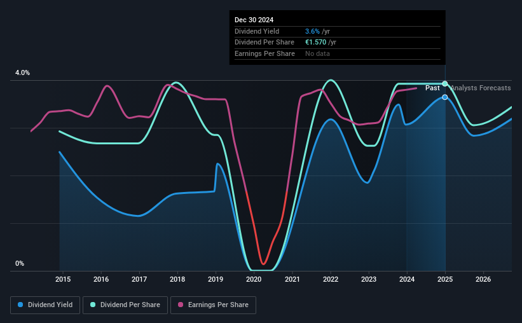This screenshot has height=323, width=522.
Task: Toggle the Earnings Per Share legend button
Action: coord(213,305)
